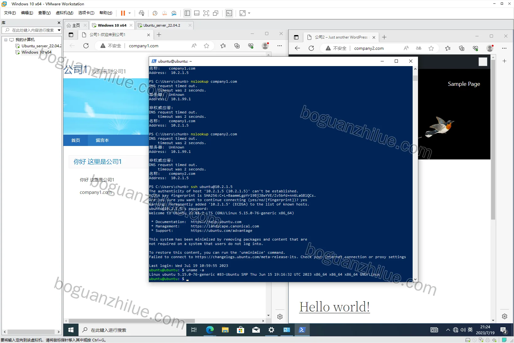Add company1.com to favorites with star
The image size is (514, 343).
(206, 46)
